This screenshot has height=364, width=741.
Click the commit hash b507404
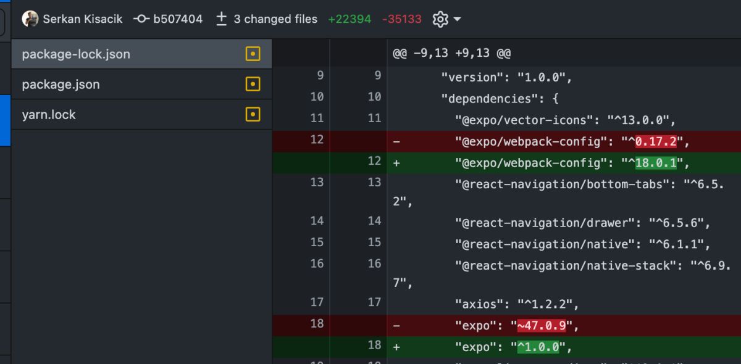(178, 19)
